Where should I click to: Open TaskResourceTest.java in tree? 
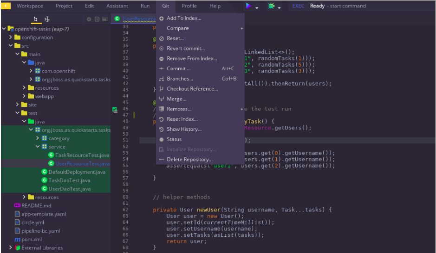[82, 155]
